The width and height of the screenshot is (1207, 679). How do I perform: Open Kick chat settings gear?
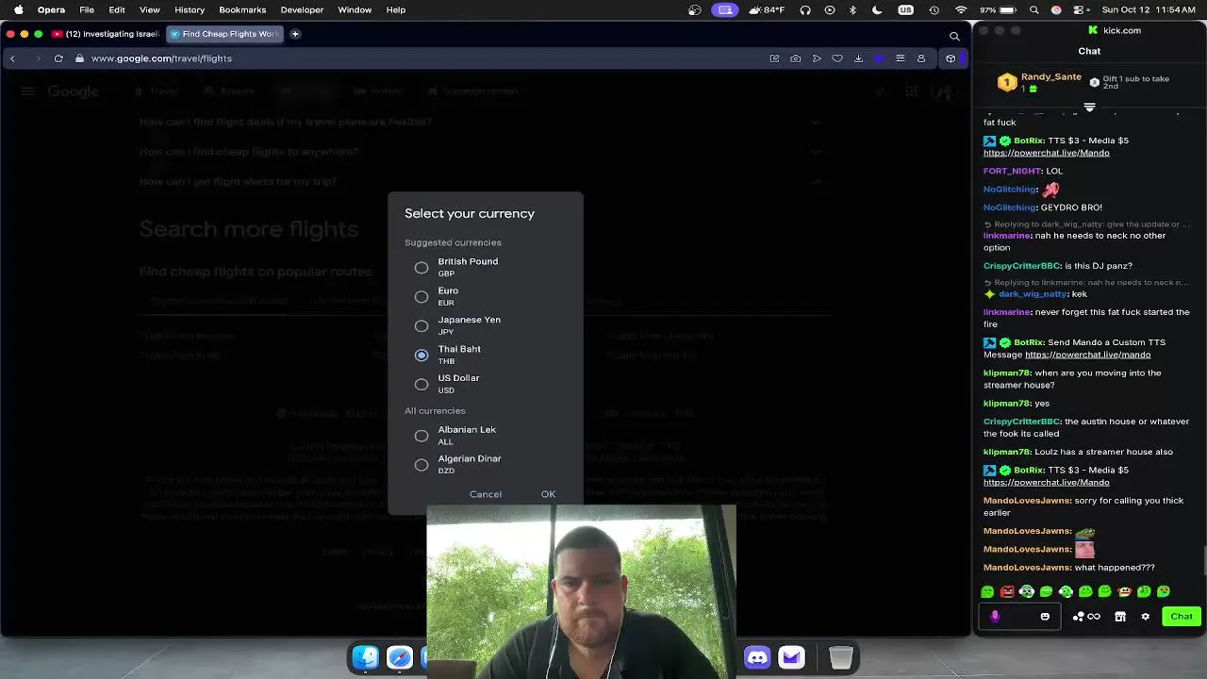[x=1146, y=617]
